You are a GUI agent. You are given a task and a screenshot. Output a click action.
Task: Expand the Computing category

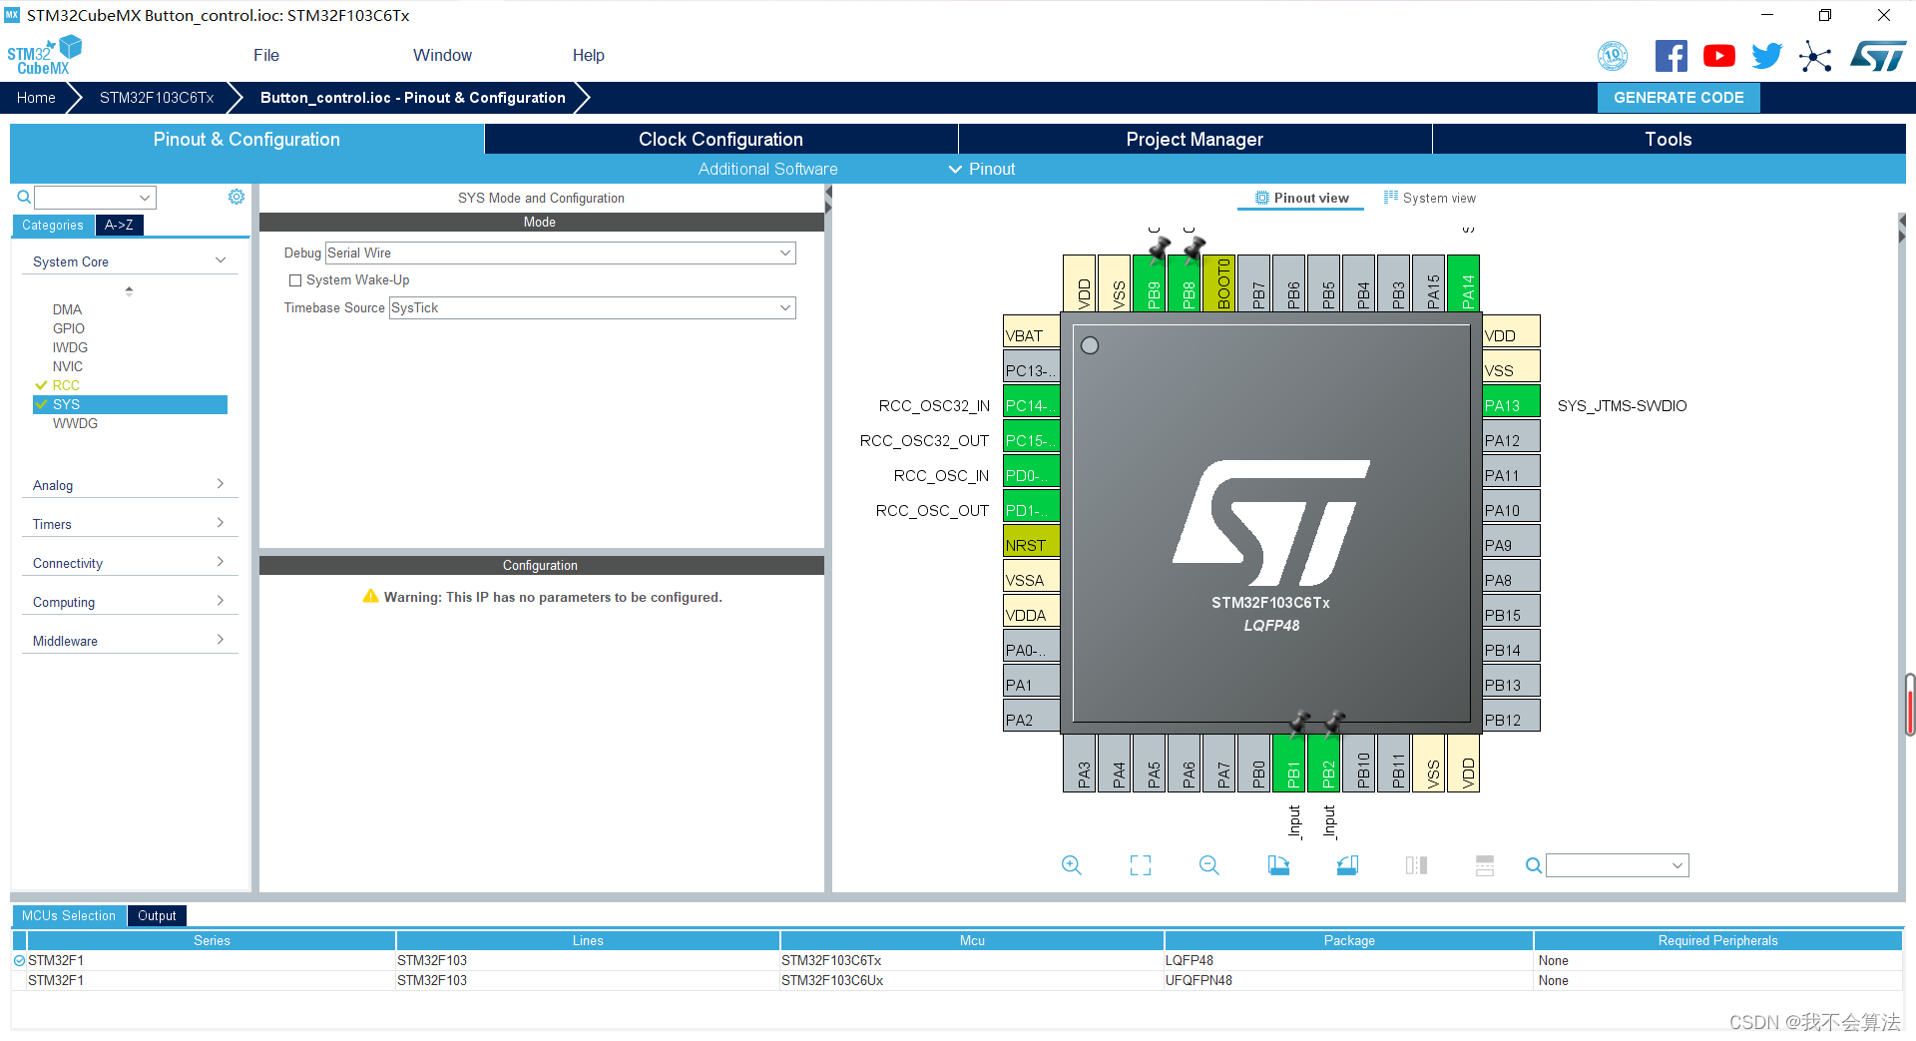[x=130, y=602]
